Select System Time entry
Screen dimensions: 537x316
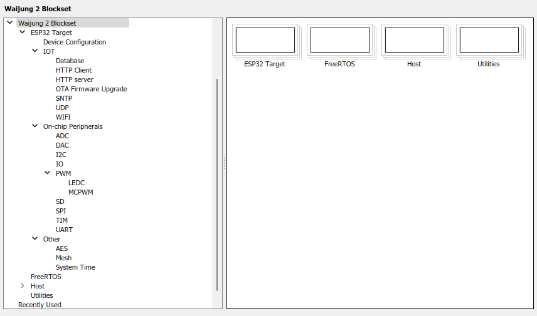[75, 267]
